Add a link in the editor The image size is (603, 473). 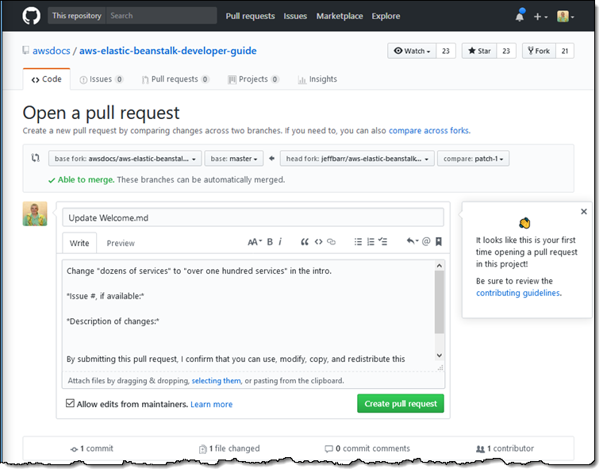[x=332, y=242]
